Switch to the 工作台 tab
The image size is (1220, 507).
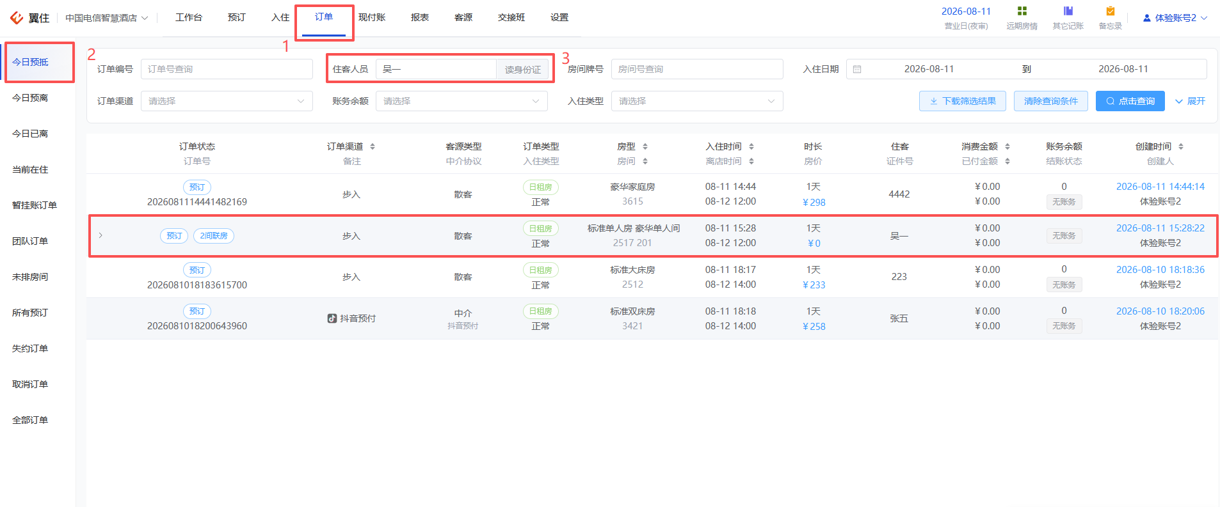(x=189, y=17)
